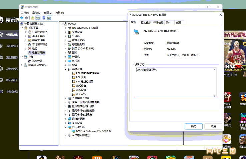Click the 键盘 keyboard icon
The width and height of the screenshot is (246, 159).
[x=70, y=65]
